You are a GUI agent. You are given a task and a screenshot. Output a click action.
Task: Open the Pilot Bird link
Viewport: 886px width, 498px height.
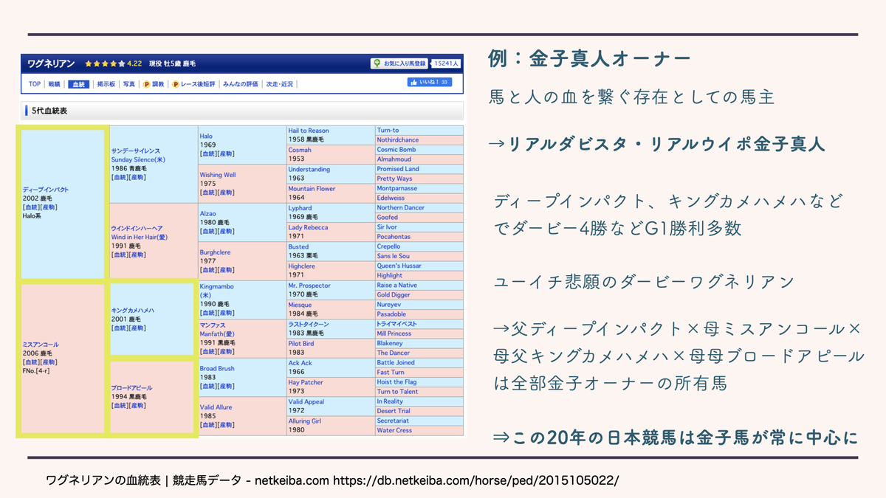click(x=301, y=344)
